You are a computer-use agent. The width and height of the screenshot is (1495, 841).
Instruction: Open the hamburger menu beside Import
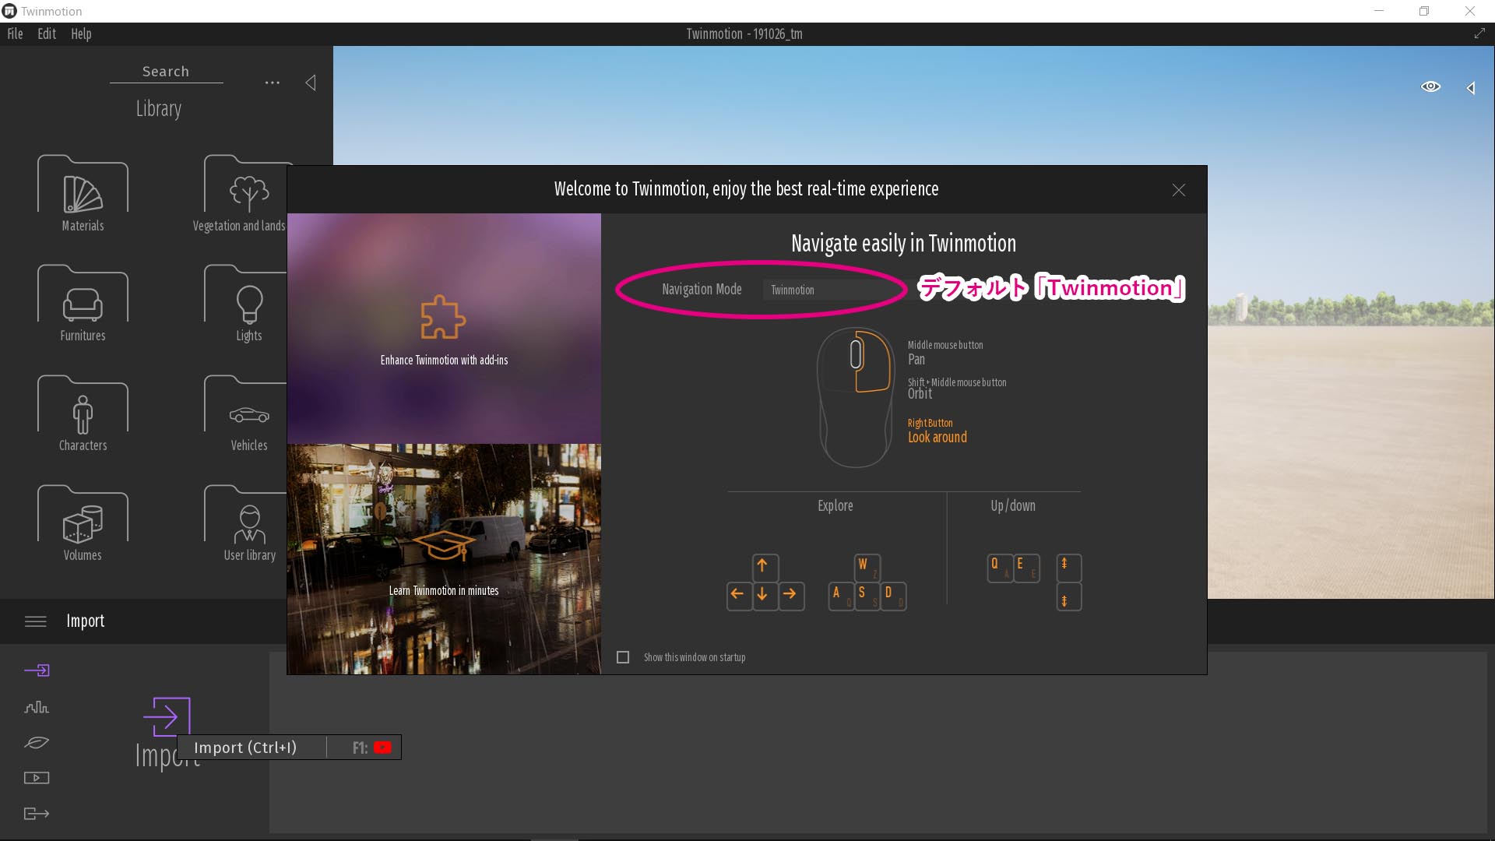pyautogui.click(x=36, y=621)
